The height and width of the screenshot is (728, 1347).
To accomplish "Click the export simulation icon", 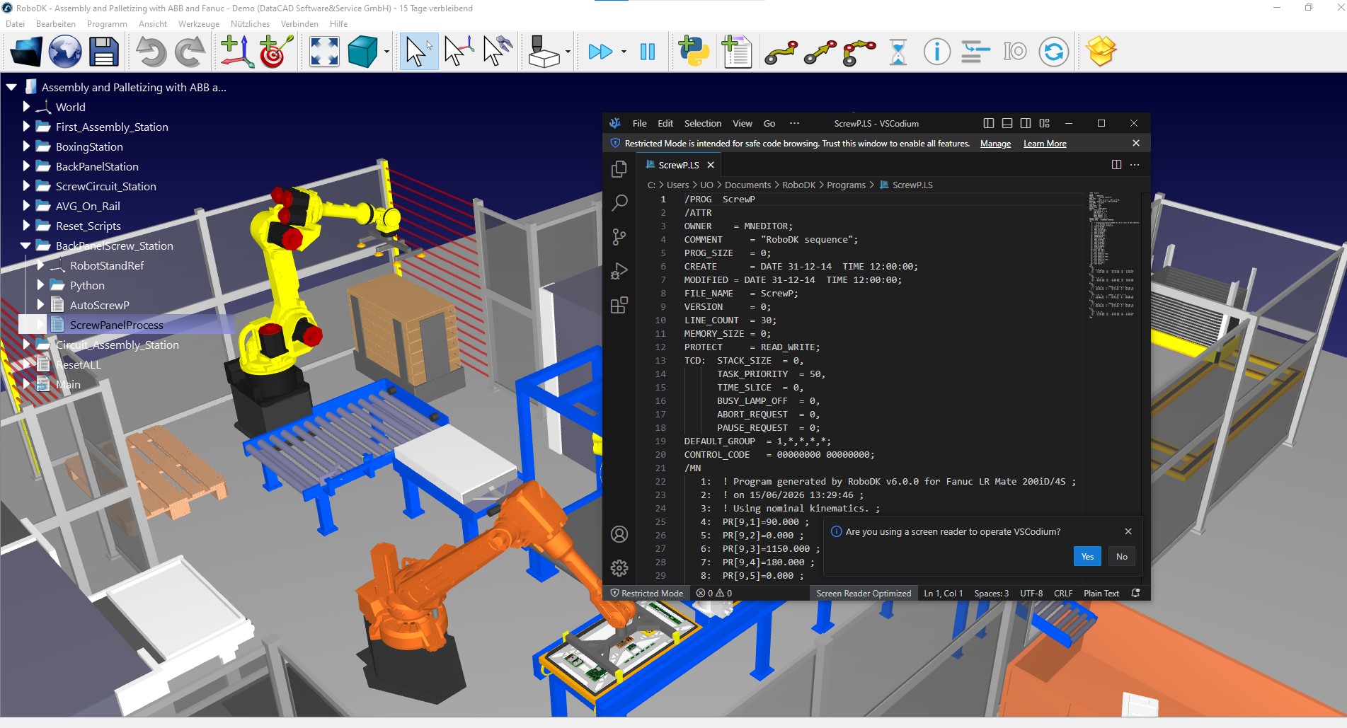I will coord(544,52).
